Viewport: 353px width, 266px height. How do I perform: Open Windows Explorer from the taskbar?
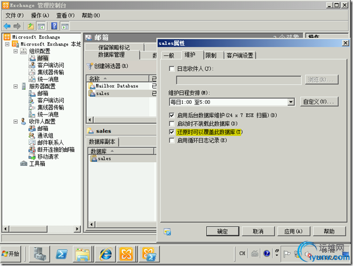coord(83,254)
